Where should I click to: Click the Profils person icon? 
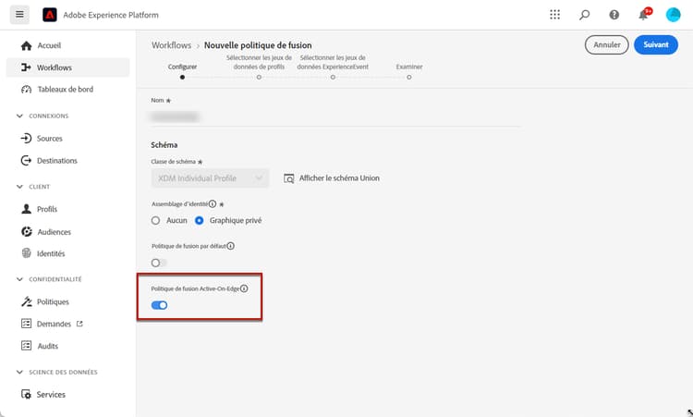click(x=27, y=209)
